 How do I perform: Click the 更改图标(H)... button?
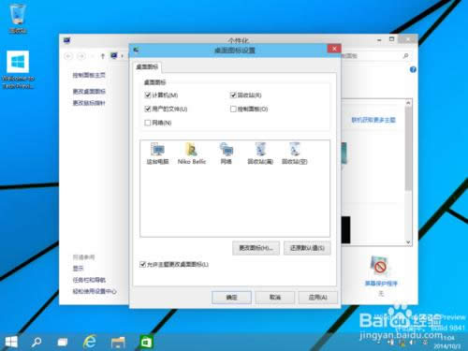coord(256,248)
